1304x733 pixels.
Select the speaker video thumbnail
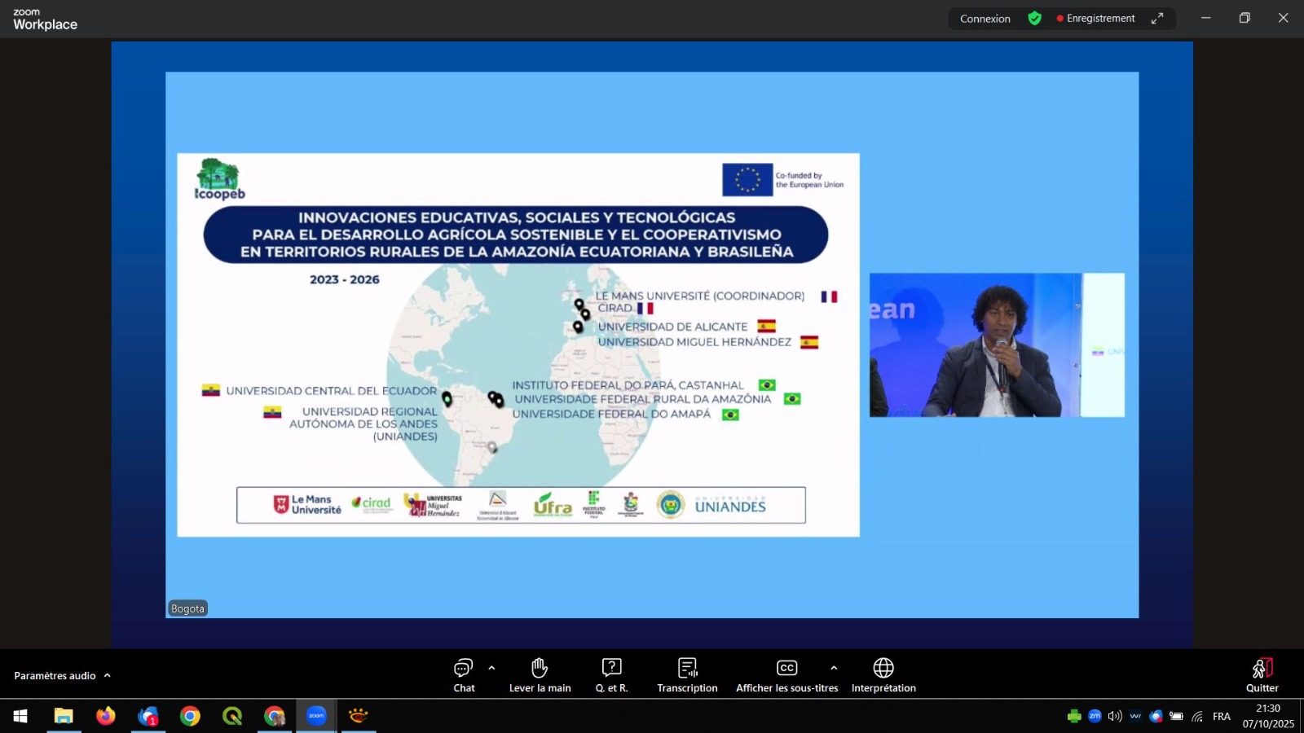pyautogui.click(x=996, y=345)
